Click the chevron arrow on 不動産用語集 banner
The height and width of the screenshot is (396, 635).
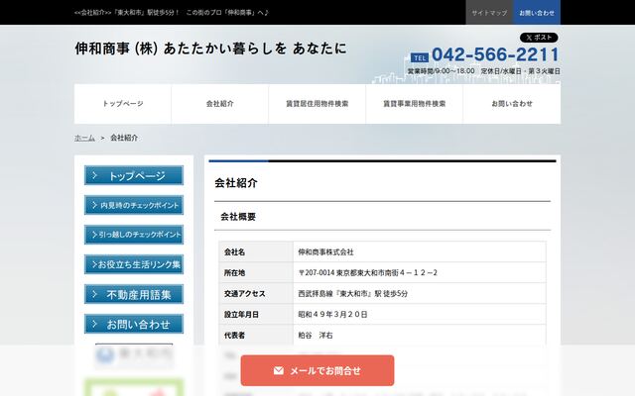[x=95, y=294]
